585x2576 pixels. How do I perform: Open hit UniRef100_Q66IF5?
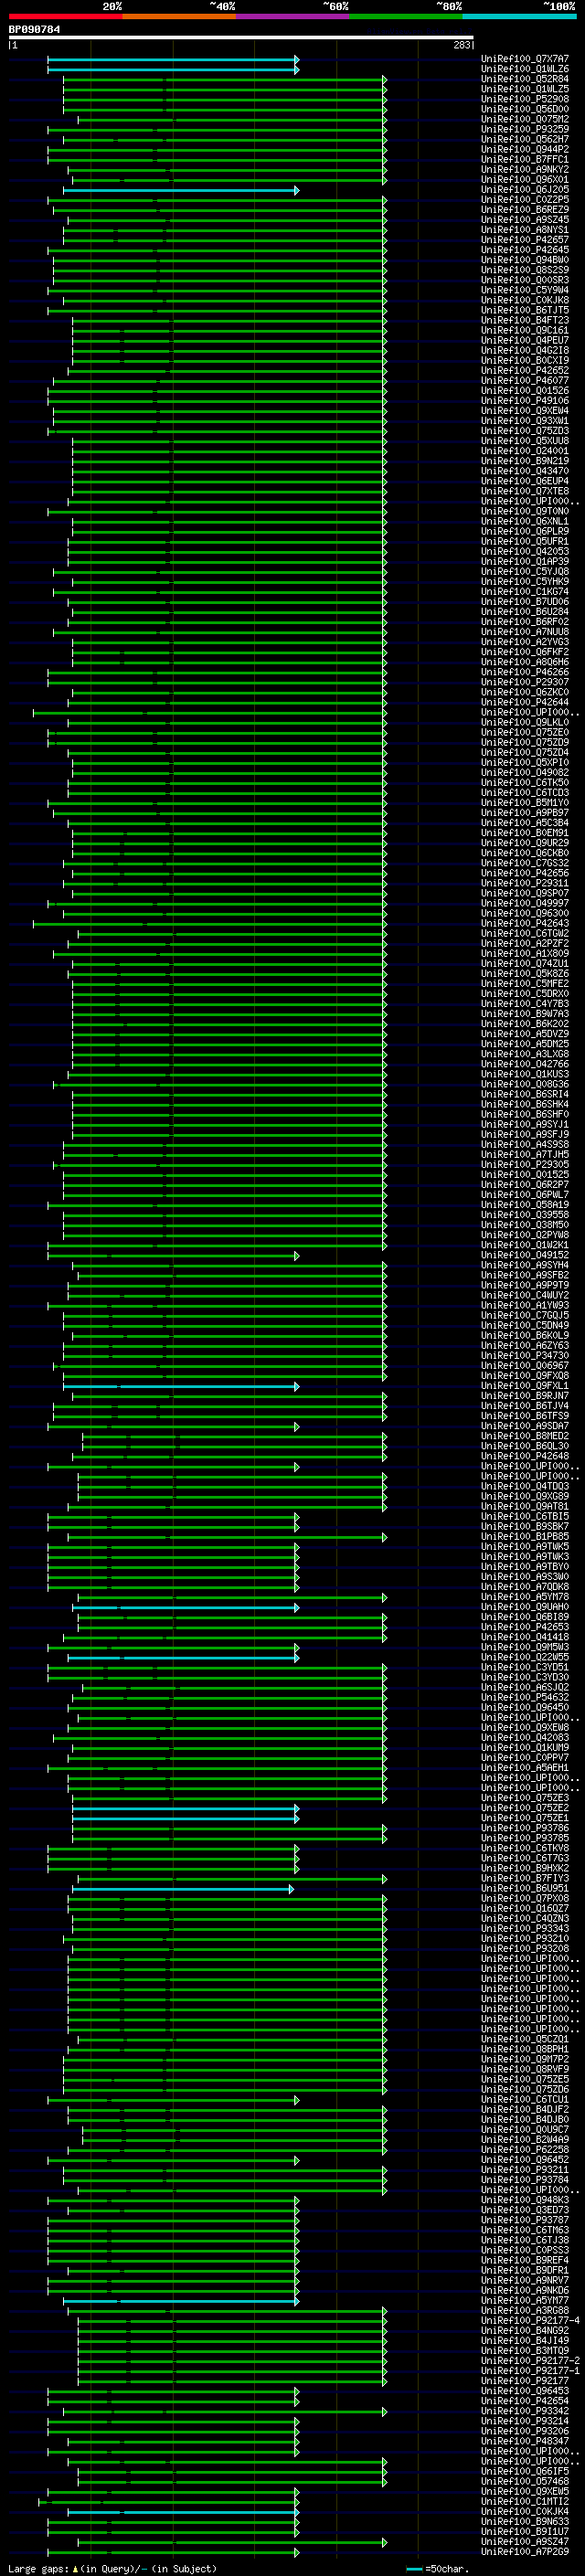525,2471
